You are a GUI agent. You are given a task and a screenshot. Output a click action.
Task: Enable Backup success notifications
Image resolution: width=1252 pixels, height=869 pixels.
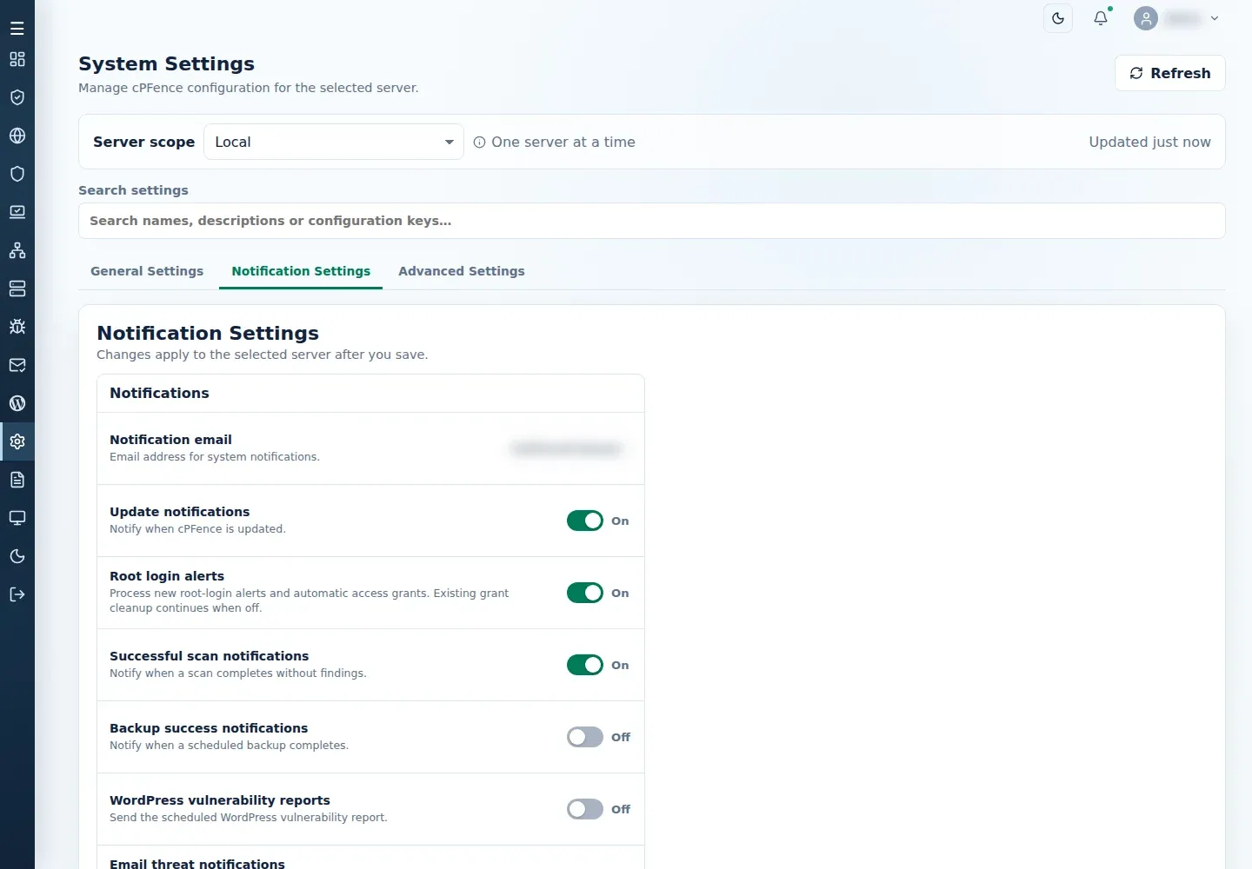click(x=585, y=737)
